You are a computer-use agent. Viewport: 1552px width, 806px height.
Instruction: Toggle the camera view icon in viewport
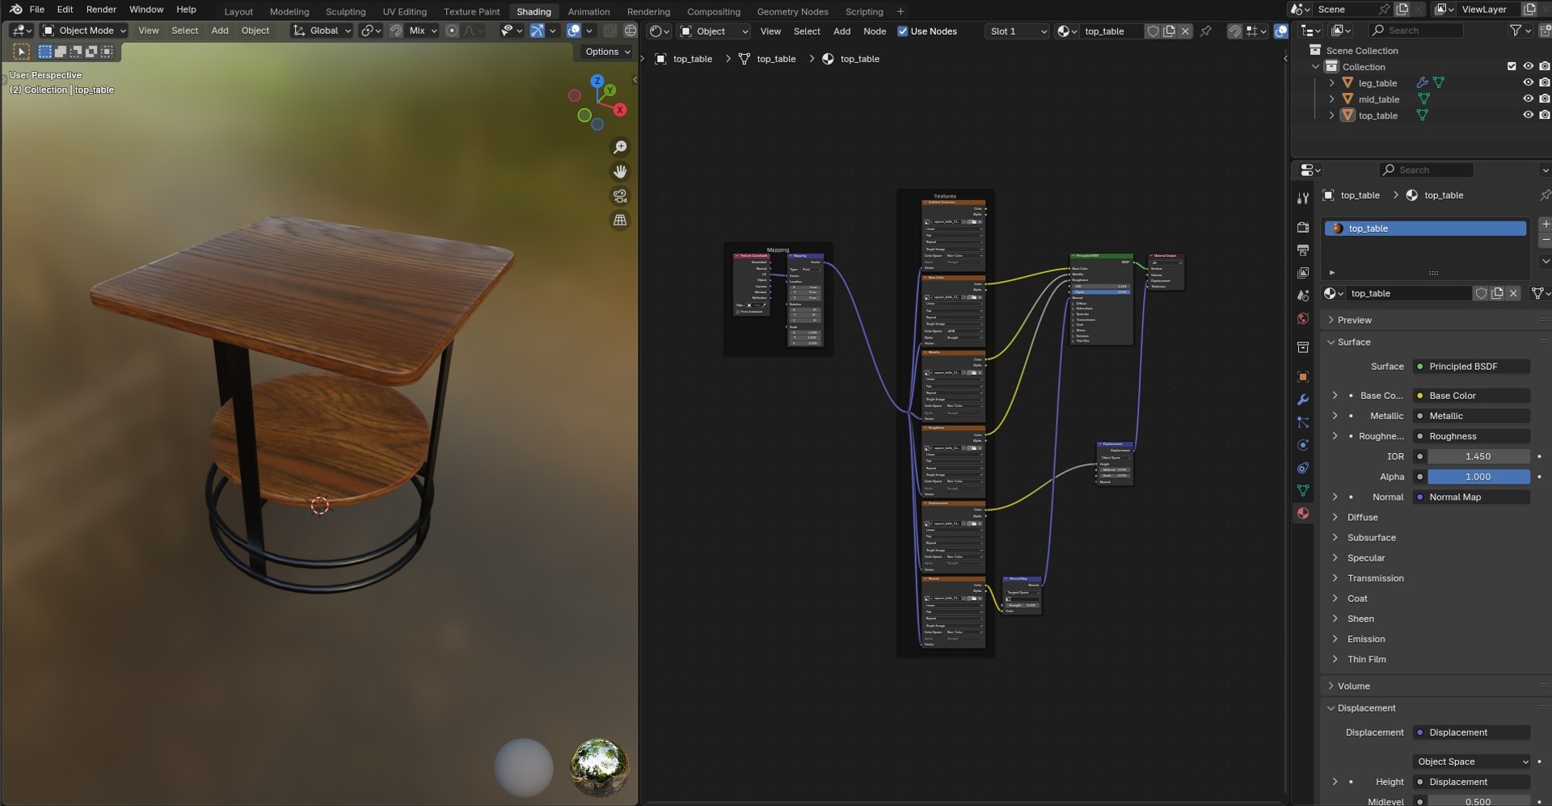tap(620, 196)
